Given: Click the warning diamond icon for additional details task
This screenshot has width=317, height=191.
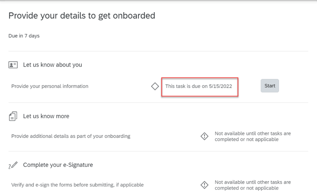Looking at the screenshot, I should tap(204, 136).
